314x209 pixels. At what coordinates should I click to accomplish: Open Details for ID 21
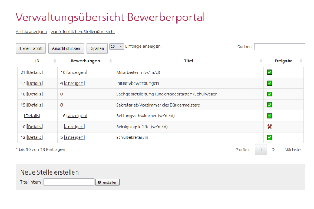click(x=35, y=72)
